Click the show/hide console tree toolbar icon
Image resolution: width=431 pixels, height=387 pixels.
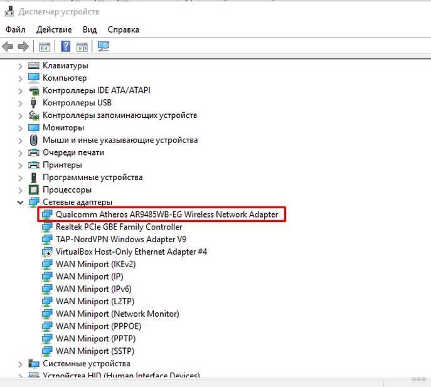click(x=45, y=46)
